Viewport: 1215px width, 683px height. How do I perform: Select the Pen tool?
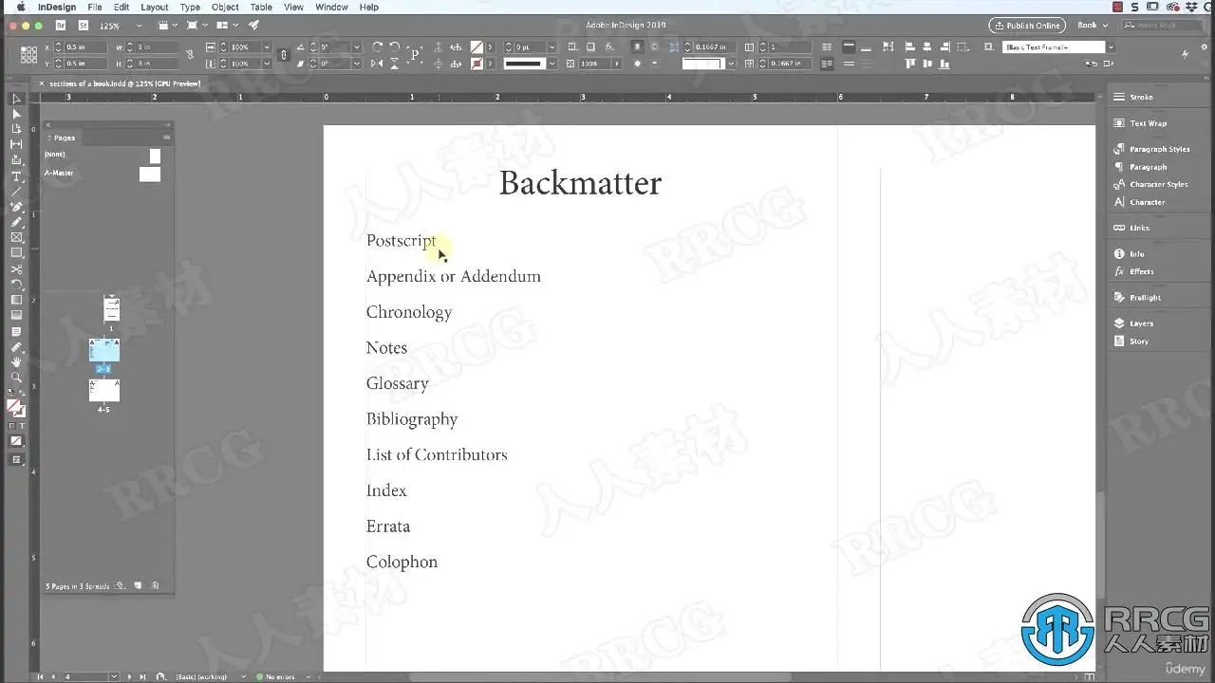coord(16,207)
